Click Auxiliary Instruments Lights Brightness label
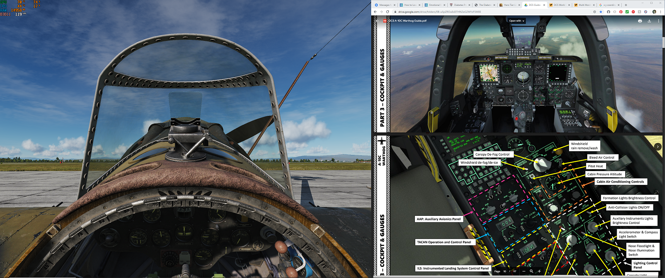Screen dimensions: 665x278 pyautogui.click(x=633, y=220)
